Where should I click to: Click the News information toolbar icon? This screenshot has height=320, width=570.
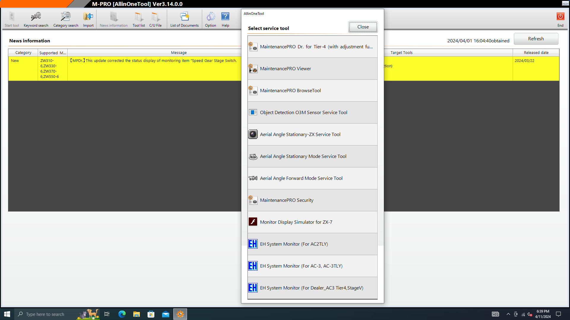click(x=114, y=20)
